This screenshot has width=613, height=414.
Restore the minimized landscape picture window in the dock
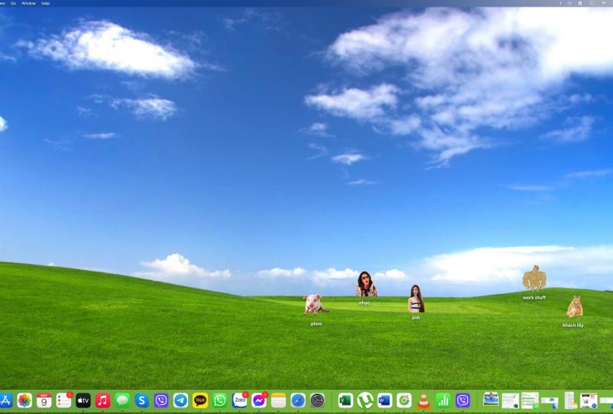(491, 400)
